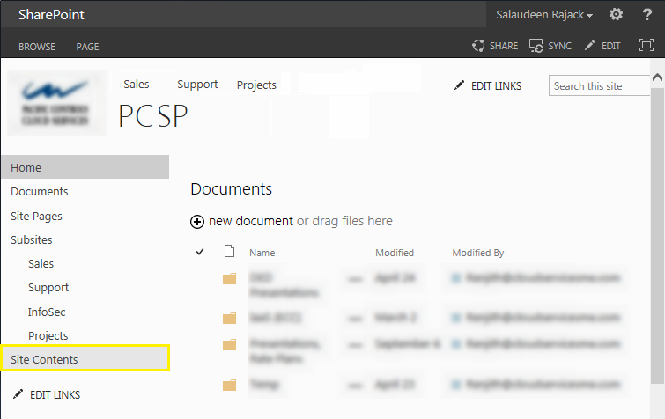665x419 pixels.
Task: Click the Share icon in ribbon
Action: pyautogui.click(x=478, y=46)
